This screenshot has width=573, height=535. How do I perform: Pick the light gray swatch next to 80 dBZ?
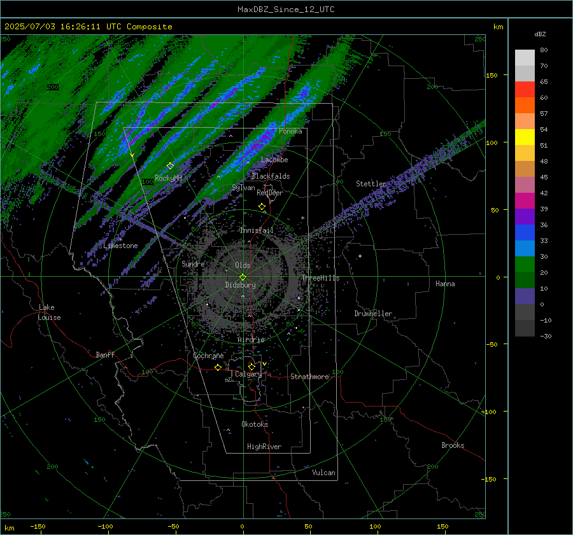click(525, 57)
